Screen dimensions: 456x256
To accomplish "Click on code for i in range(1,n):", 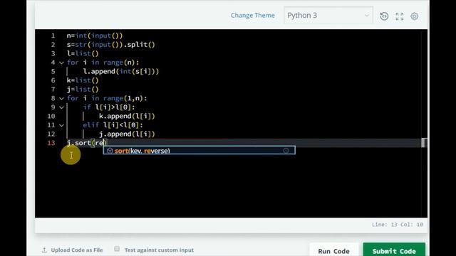I will (107, 98).
